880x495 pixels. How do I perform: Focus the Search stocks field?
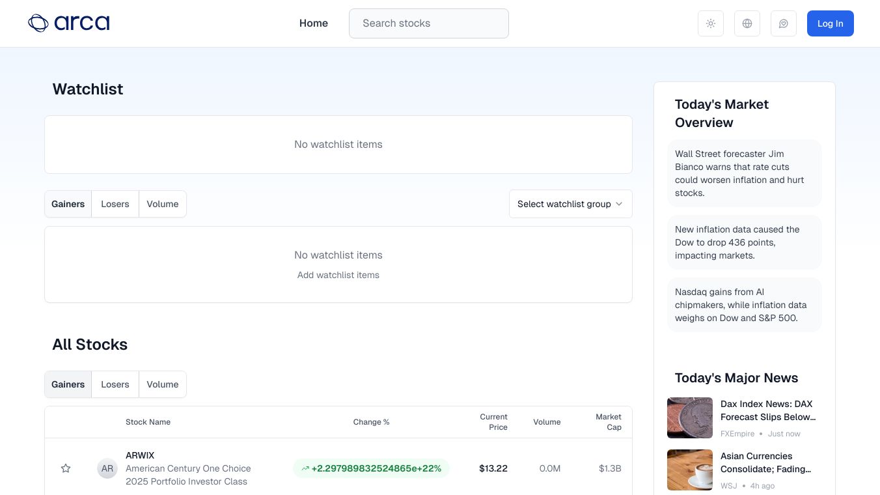point(429,23)
